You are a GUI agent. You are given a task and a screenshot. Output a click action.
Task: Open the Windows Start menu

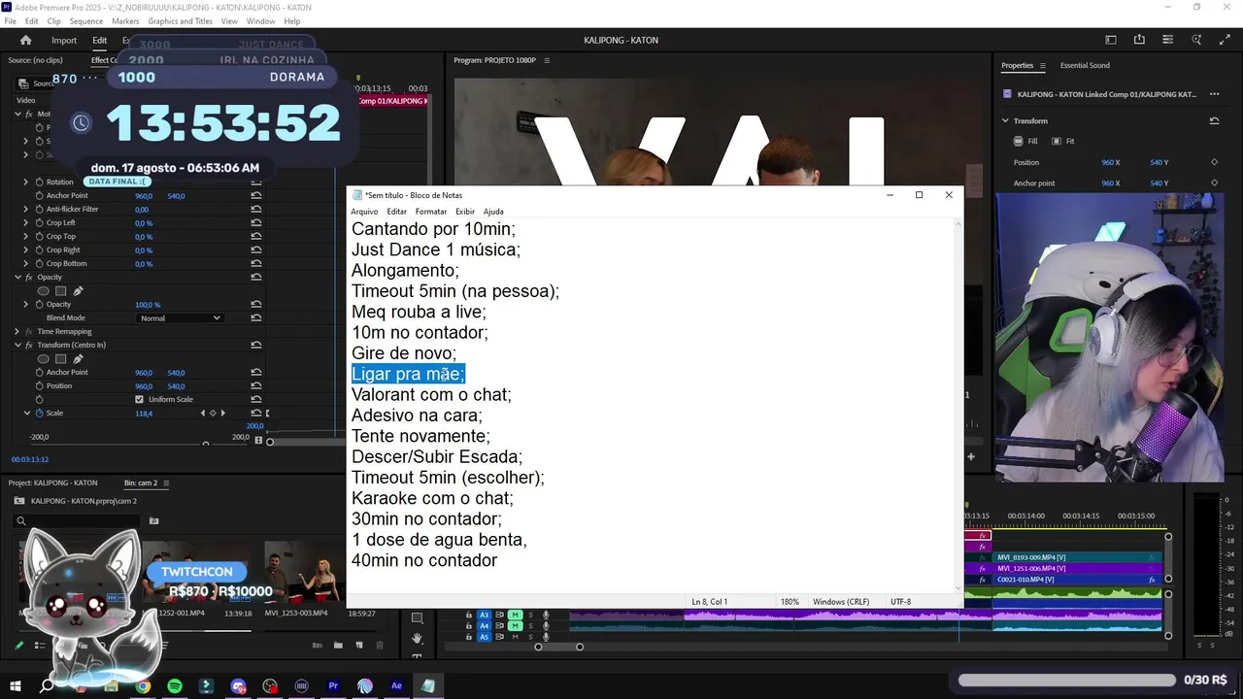click(x=16, y=685)
